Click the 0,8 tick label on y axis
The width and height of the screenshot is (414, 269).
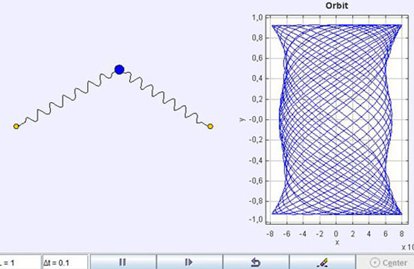257,38
